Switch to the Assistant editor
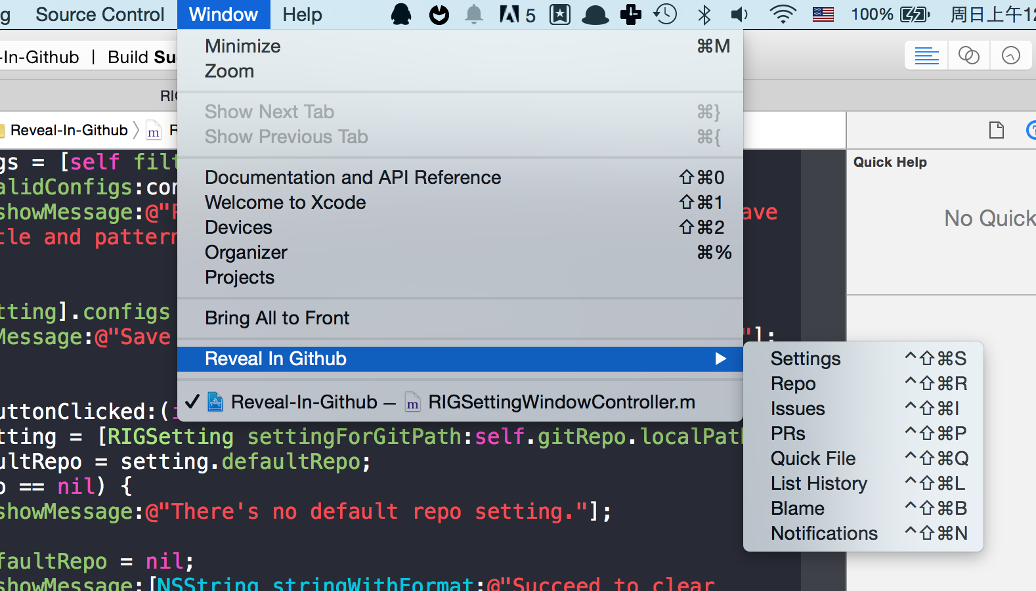This screenshot has height=591, width=1036. point(968,56)
